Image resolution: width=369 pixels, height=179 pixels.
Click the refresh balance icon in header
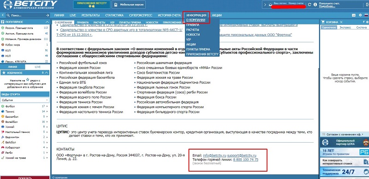click(x=309, y=5)
